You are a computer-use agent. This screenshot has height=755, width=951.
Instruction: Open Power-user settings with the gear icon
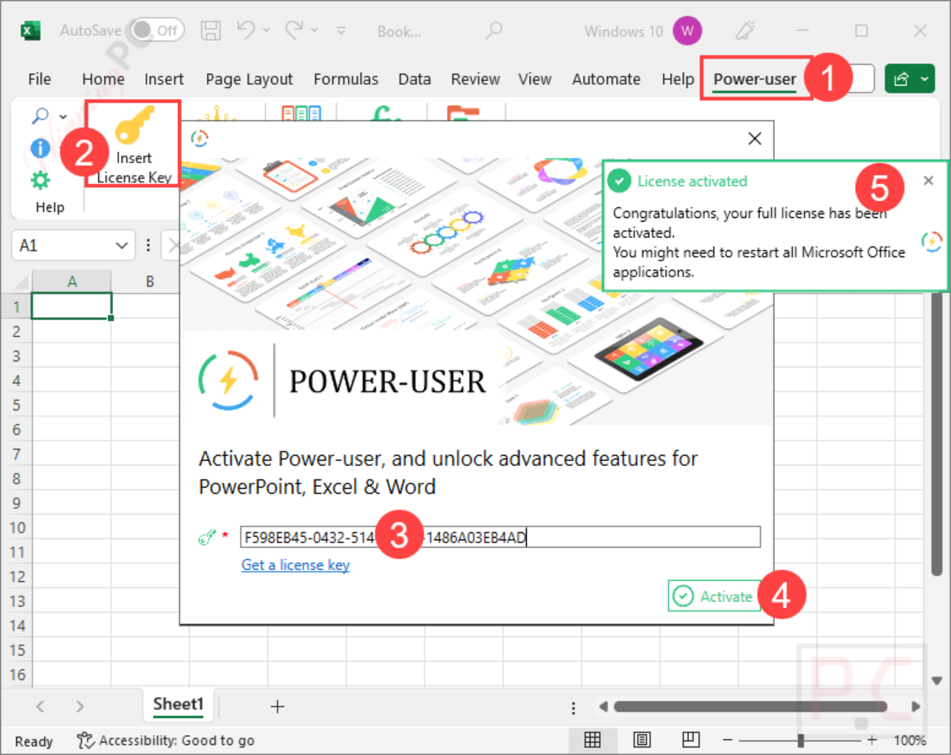(40, 181)
